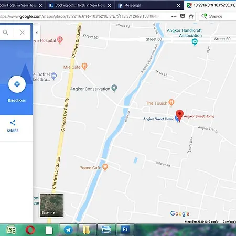Click the Directions button icon
Screen dimensions: 236x236
tap(17, 84)
